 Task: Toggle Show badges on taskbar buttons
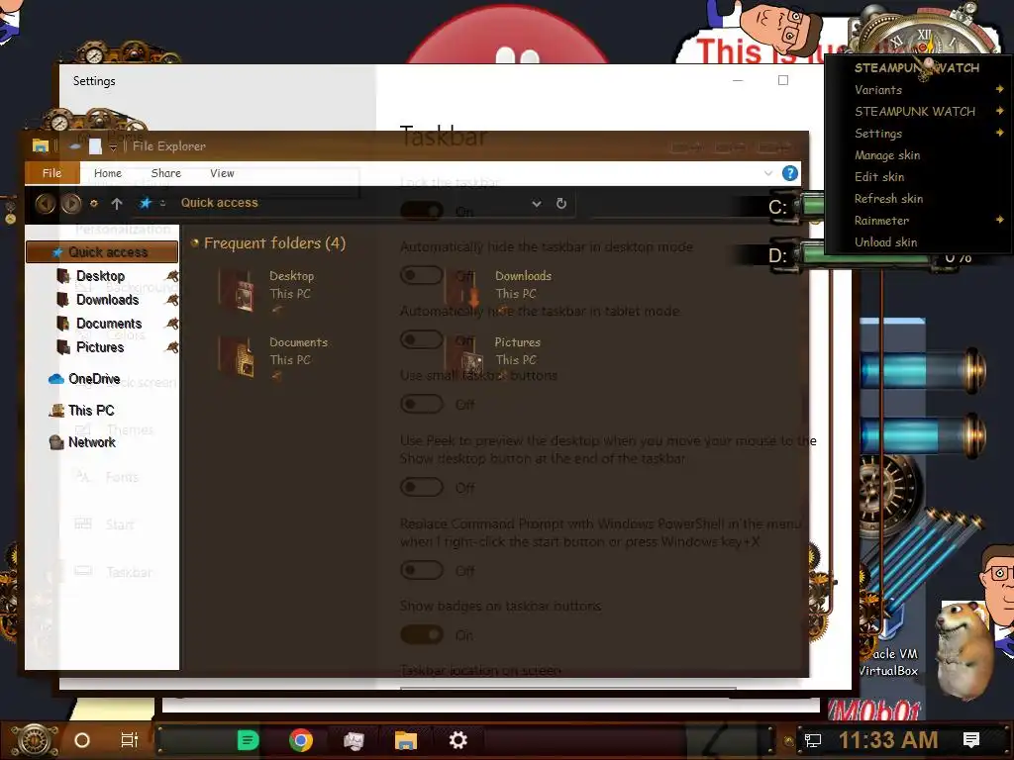[422, 634]
